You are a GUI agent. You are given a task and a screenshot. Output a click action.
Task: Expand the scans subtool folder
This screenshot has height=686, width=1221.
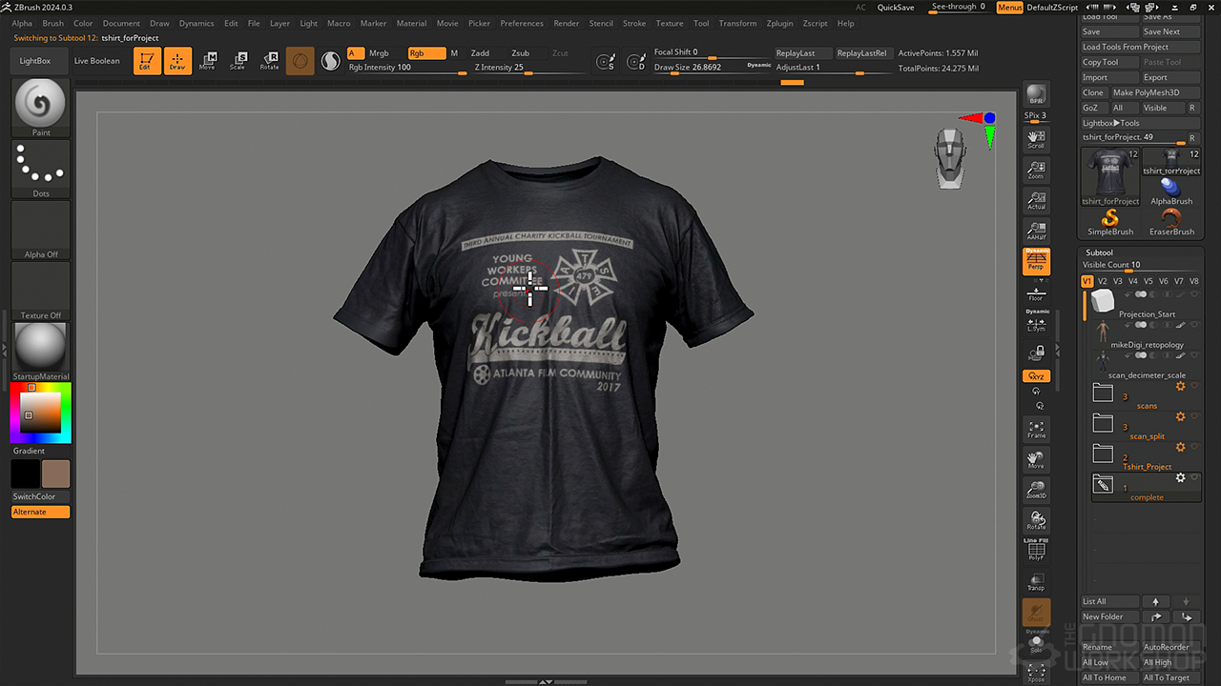coord(1104,393)
